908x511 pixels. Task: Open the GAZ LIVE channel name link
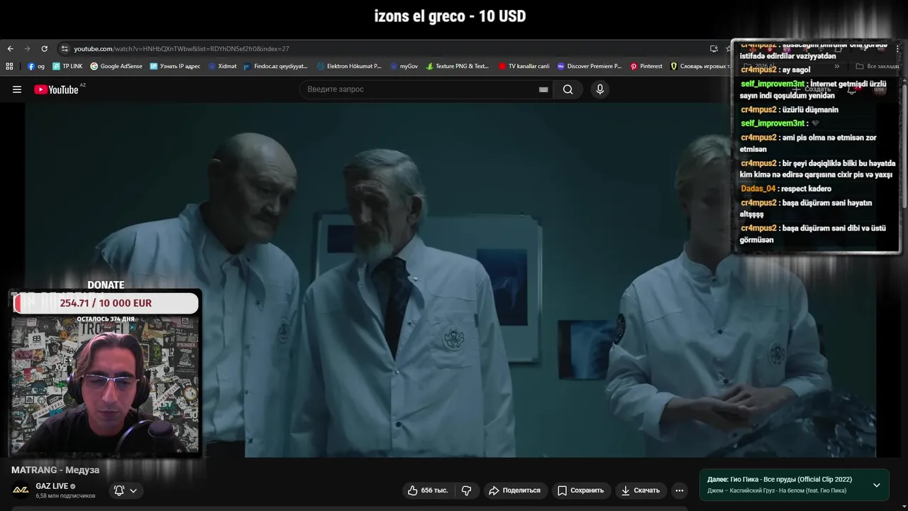click(52, 486)
